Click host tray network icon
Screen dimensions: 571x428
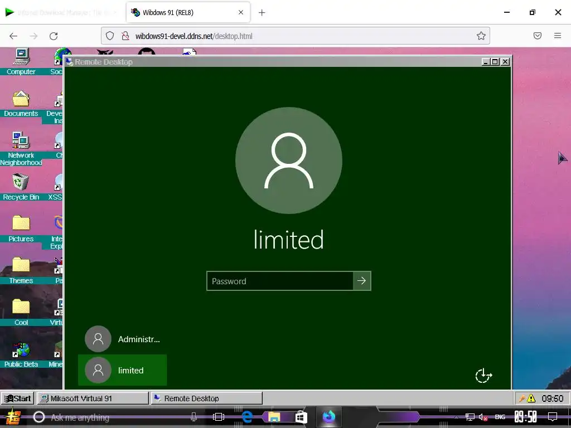pos(470,417)
